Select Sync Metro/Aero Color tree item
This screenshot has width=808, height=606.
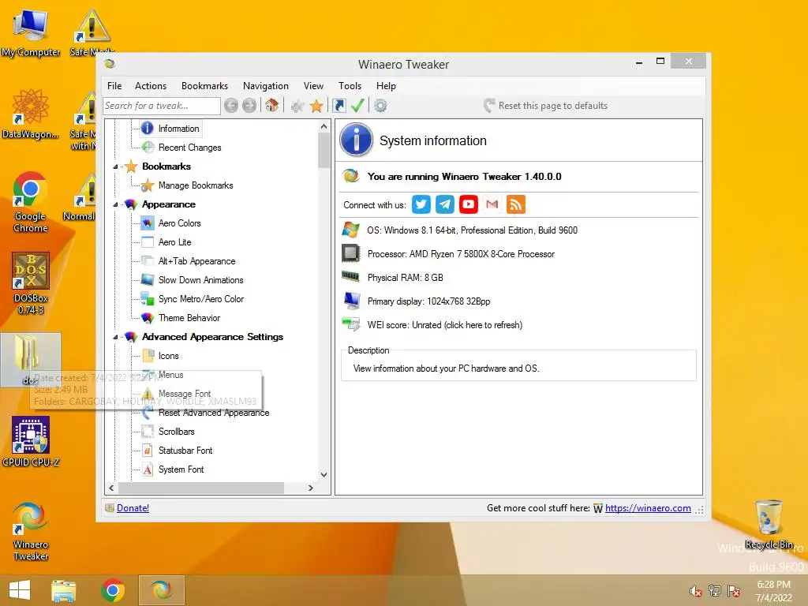(x=201, y=299)
